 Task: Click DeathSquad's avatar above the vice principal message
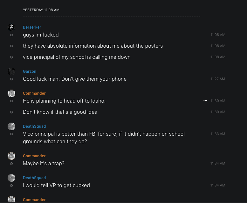pyautogui.click(x=11, y=126)
